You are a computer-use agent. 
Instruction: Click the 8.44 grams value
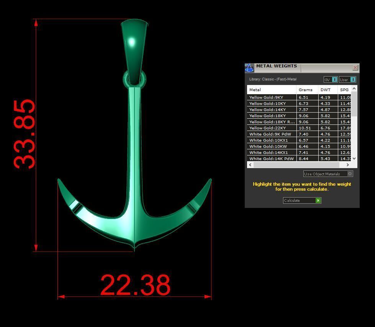[x=303, y=159]
